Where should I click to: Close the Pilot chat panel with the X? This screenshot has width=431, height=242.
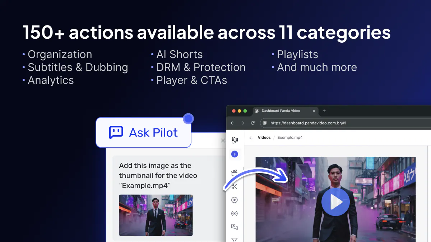223,141
